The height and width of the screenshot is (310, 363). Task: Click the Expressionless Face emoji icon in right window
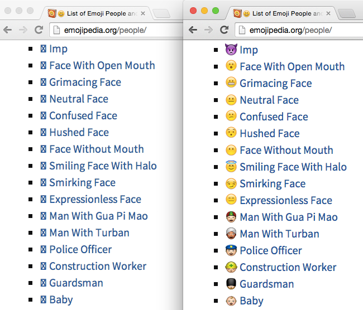[231, 200]
